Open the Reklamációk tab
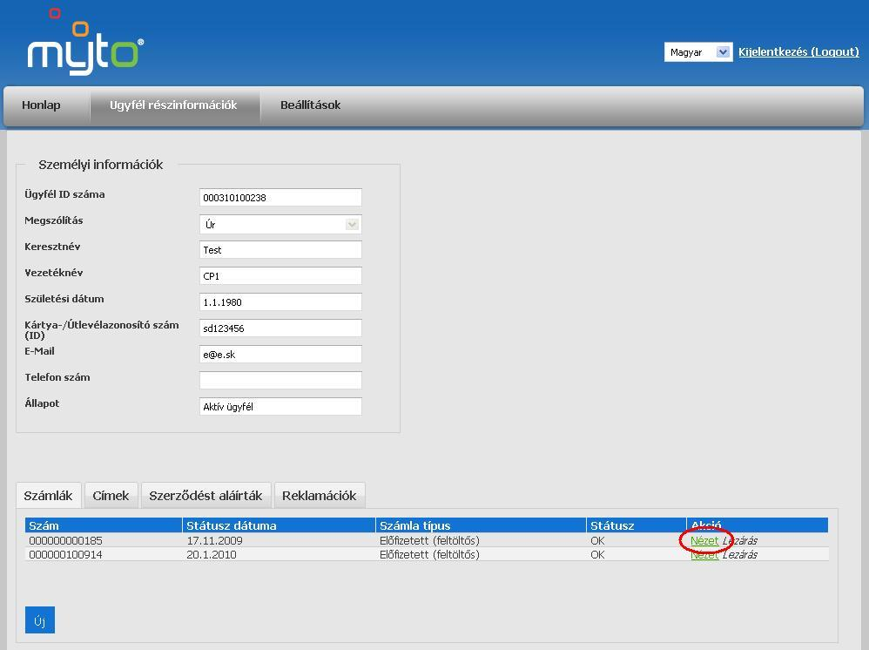 tap(320, 495)
